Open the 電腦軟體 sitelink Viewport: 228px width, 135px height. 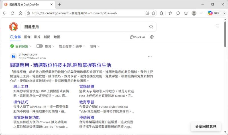(87, 87)
